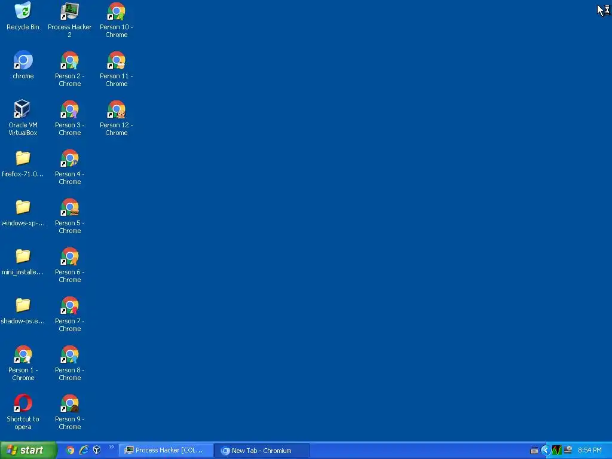Viewport: 612px width, 459px height.
Task: Launch Chrome from the Quick Launch bar
Action: 70,450
